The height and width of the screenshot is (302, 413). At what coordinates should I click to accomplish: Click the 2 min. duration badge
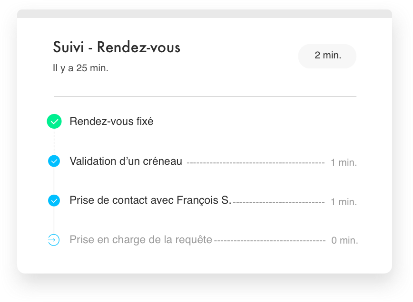tap(327, 56)
